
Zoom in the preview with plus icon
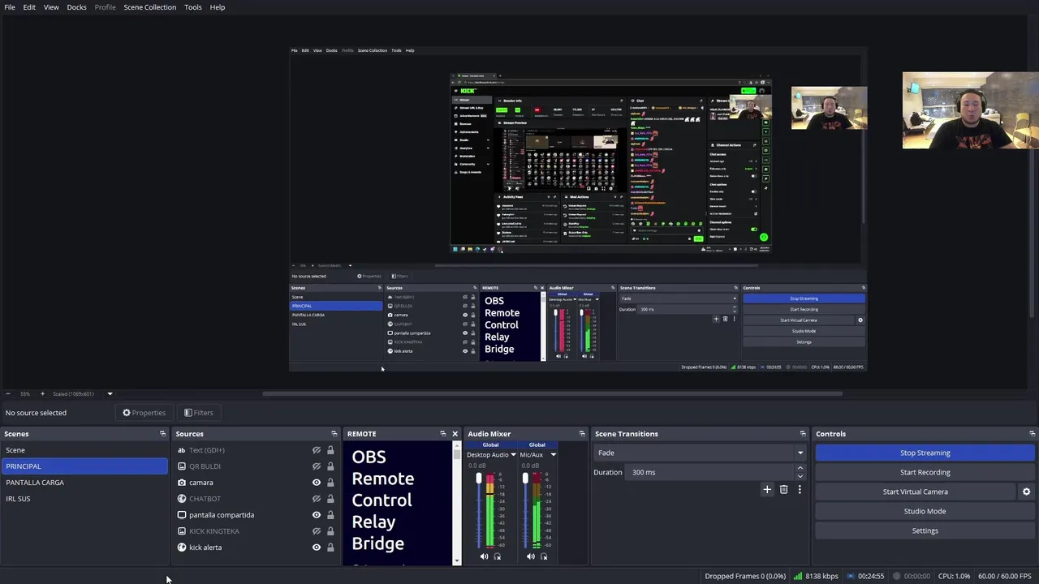point(42,394)
